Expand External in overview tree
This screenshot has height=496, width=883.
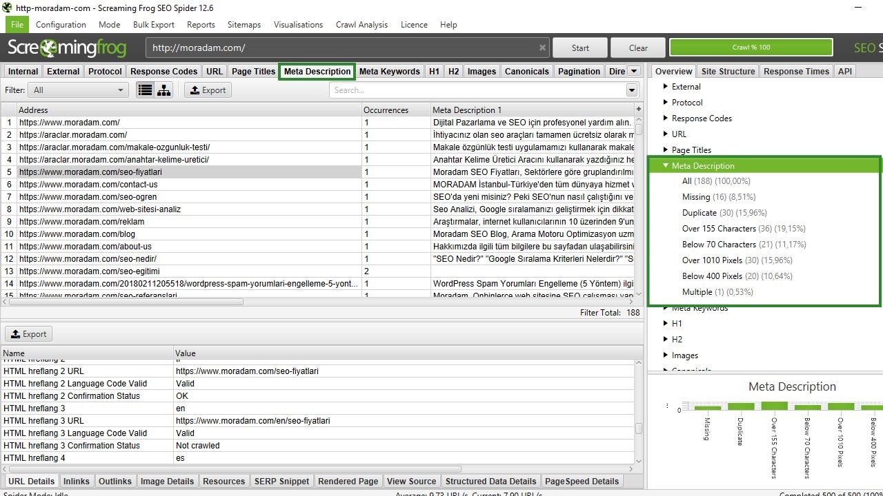pos(666,87)
